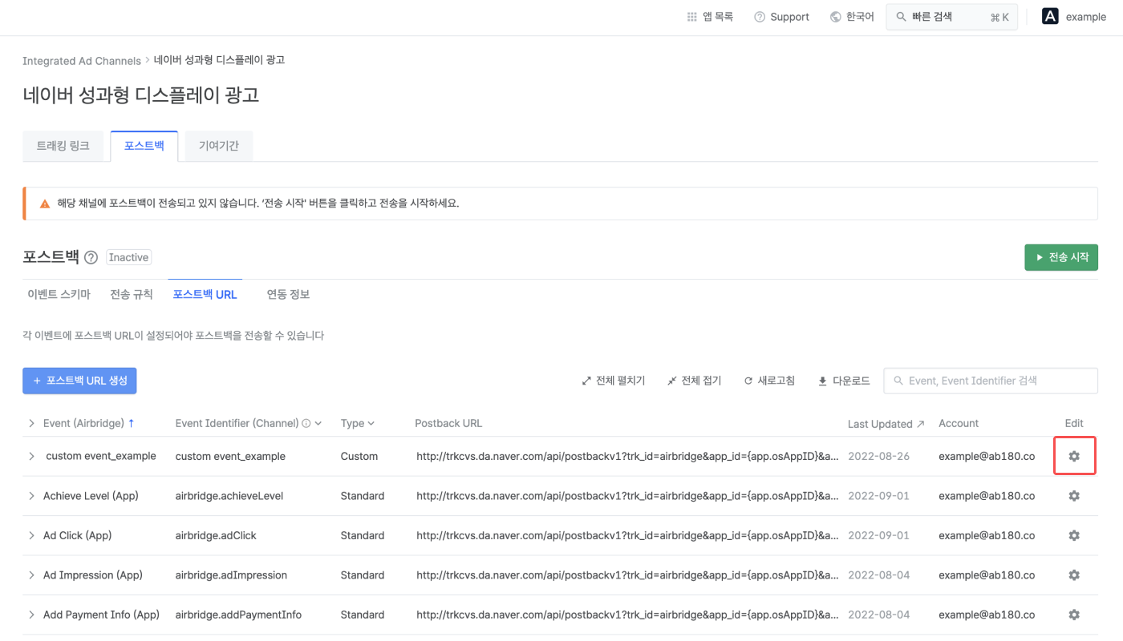Viewport: 1123px width, 641px height.
Task: Click 다운로드 download button
Action: pyautogui.click(x=844, y=381)
